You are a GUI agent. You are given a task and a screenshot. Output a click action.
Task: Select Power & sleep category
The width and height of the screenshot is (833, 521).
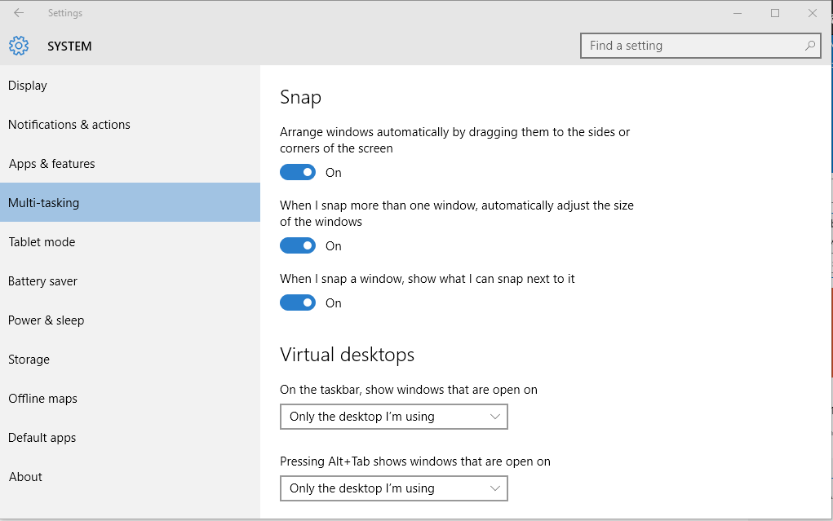tap(47, 320)
